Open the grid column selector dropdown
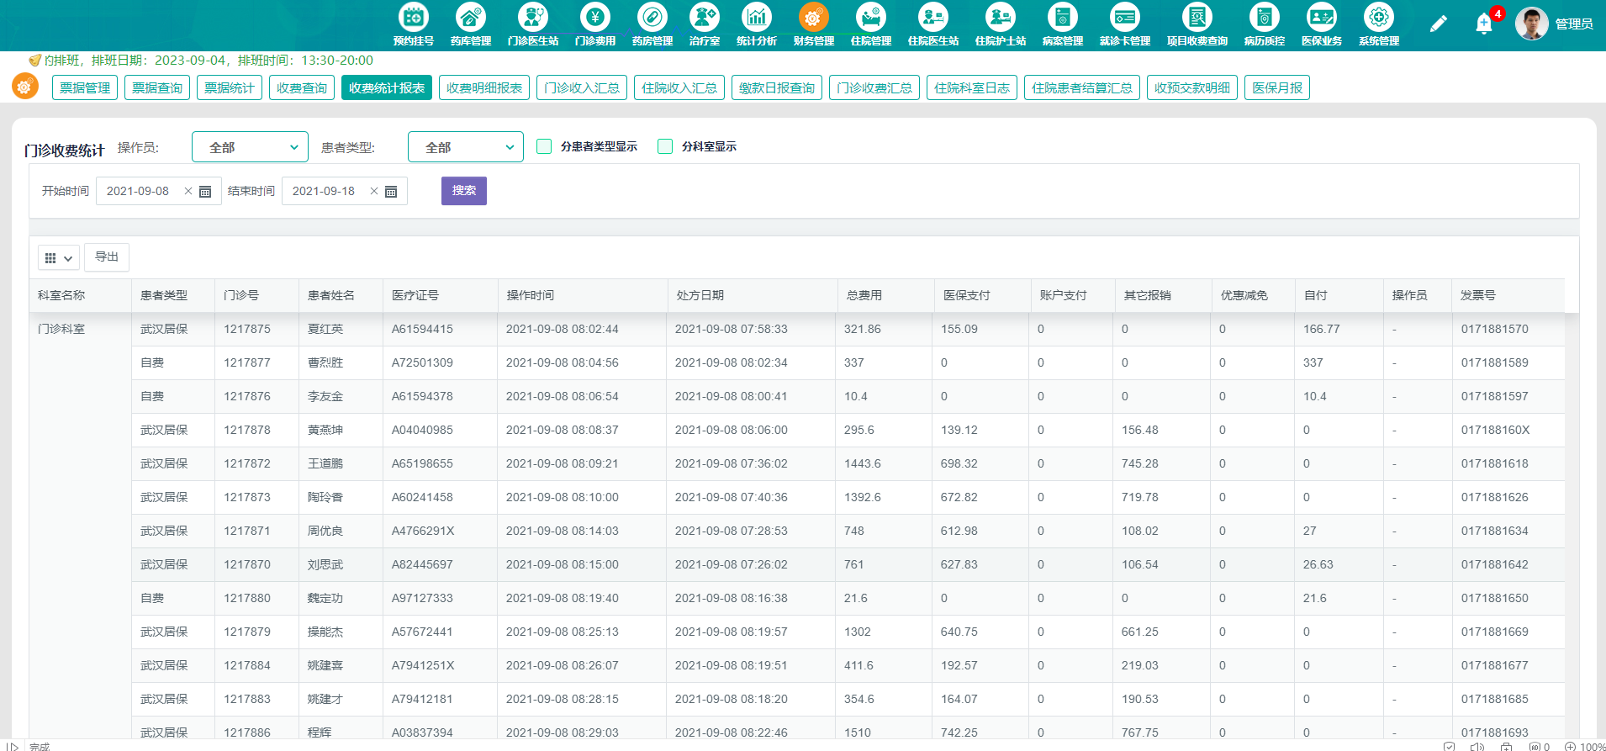Screen dimensions: 1606x751 pyautogui.click(x=58, y=258)
